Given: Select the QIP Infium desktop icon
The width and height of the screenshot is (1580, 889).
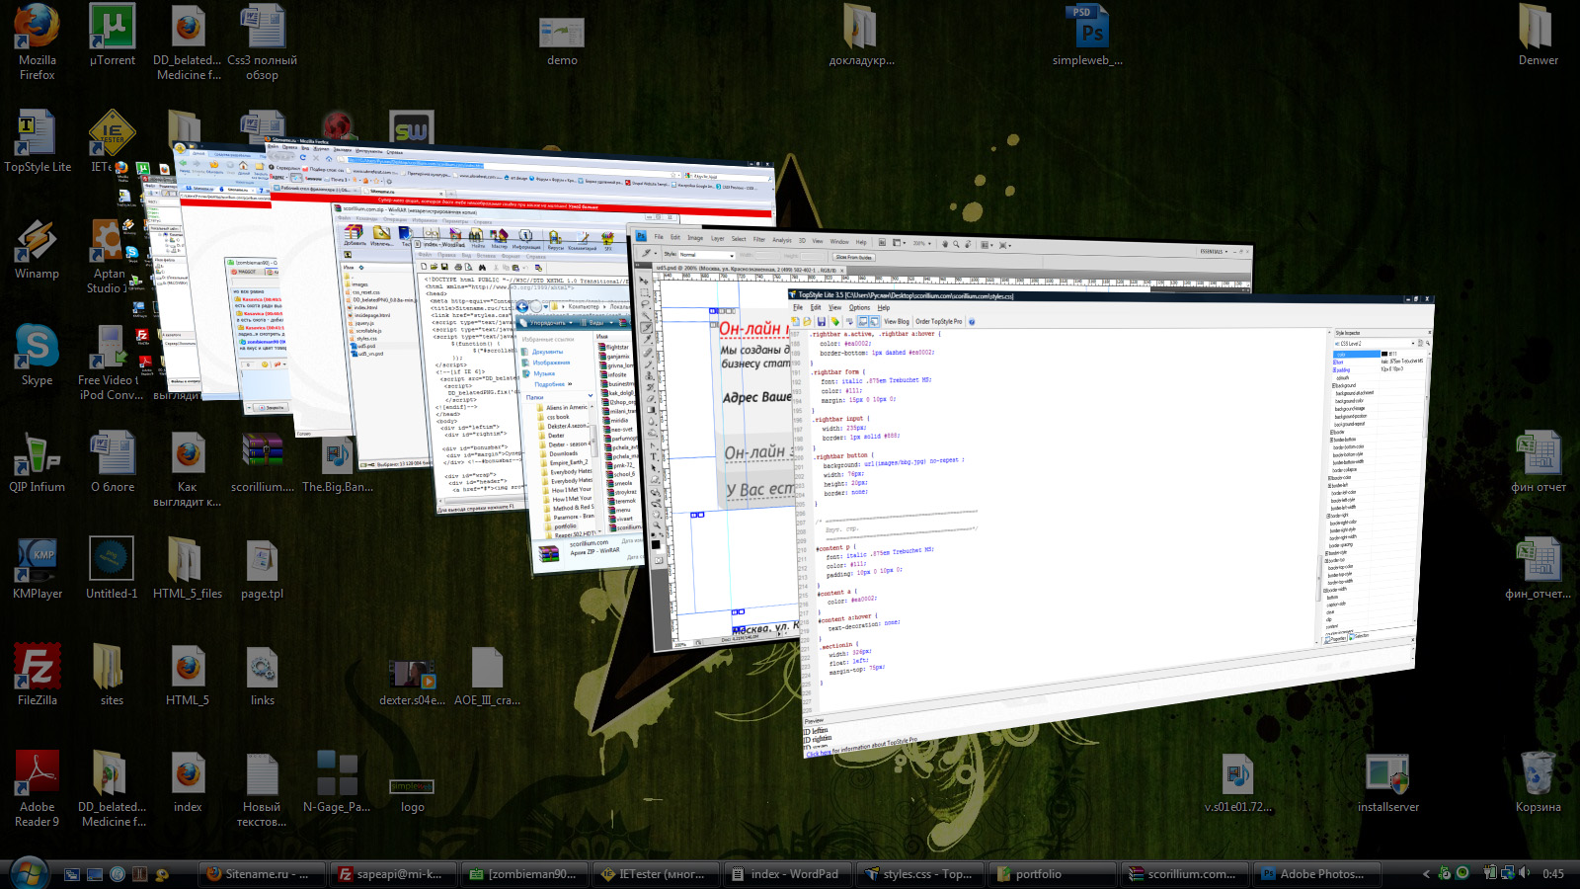Looking at the screenshot, I should (38, 462).
